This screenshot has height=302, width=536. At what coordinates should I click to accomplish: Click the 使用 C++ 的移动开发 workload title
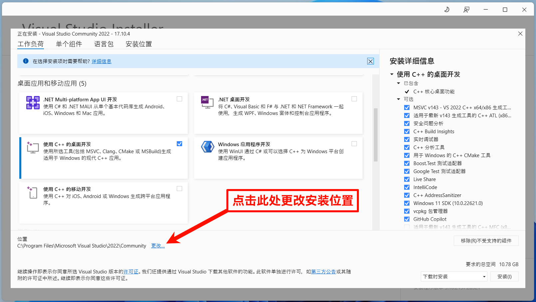click(x=67, y=189)
